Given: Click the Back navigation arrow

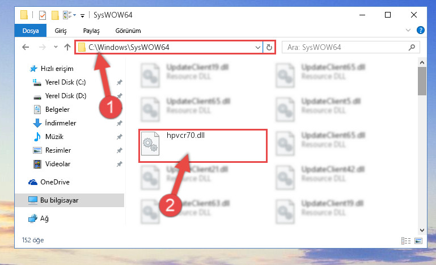Looking at the screenshot, I should click(x=26, y=47).
